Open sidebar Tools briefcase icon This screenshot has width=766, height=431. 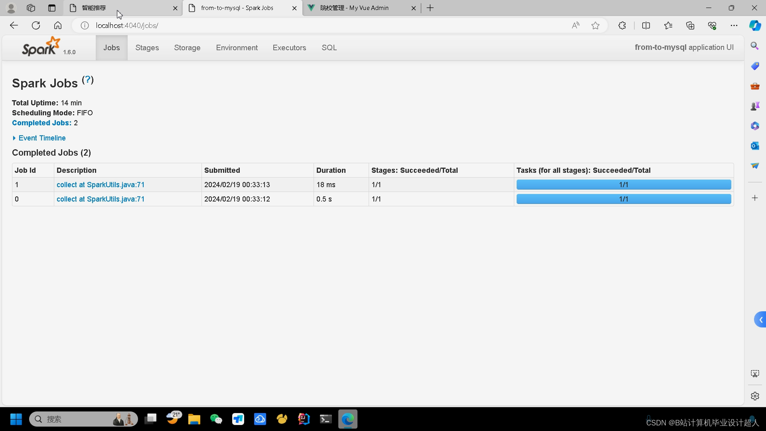[x=755, y=86]
